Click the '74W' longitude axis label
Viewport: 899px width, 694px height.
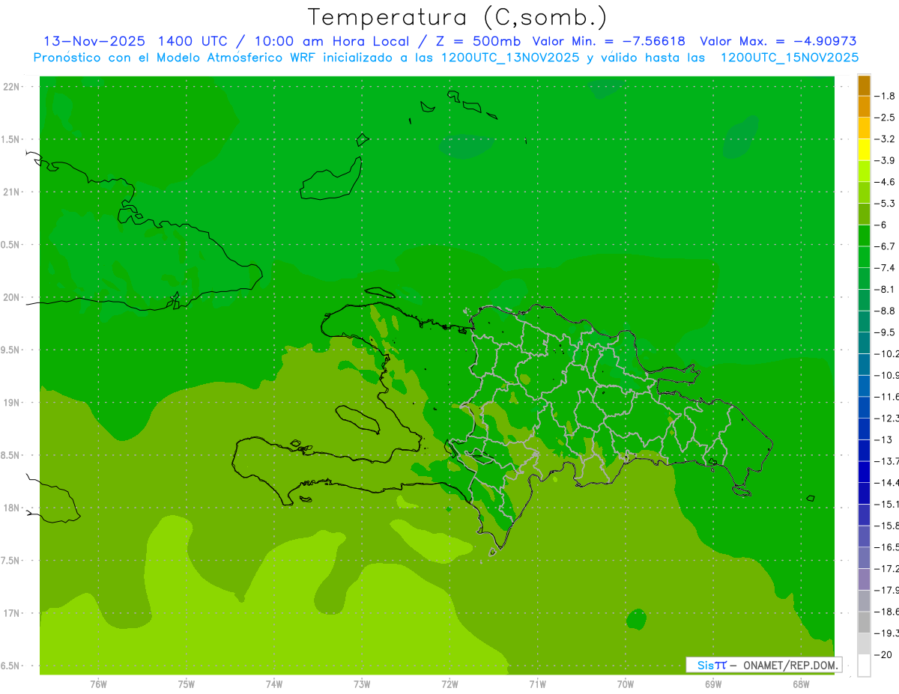(273, 684)
